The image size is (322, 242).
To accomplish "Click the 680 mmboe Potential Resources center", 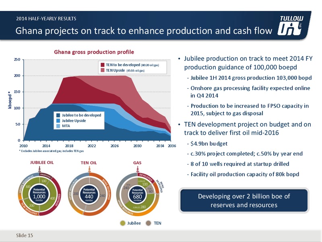I will (137, 195).
